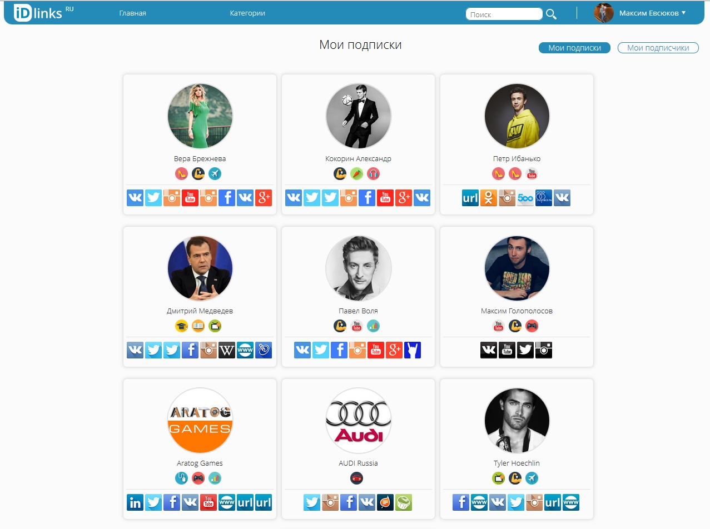Open the Google+ icon in Павел Воля's card

pyautogui.click(x=394, y=350)
